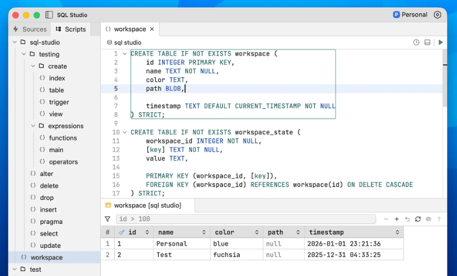
Task: Click the filter funnel icon
Action: (x=108, y=219)
